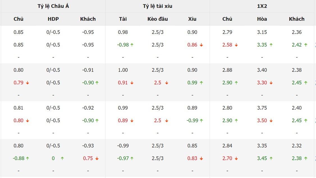Click the green up arrow next to 2.42
This screenshot has width=316, height=178.
pos(306,45)
